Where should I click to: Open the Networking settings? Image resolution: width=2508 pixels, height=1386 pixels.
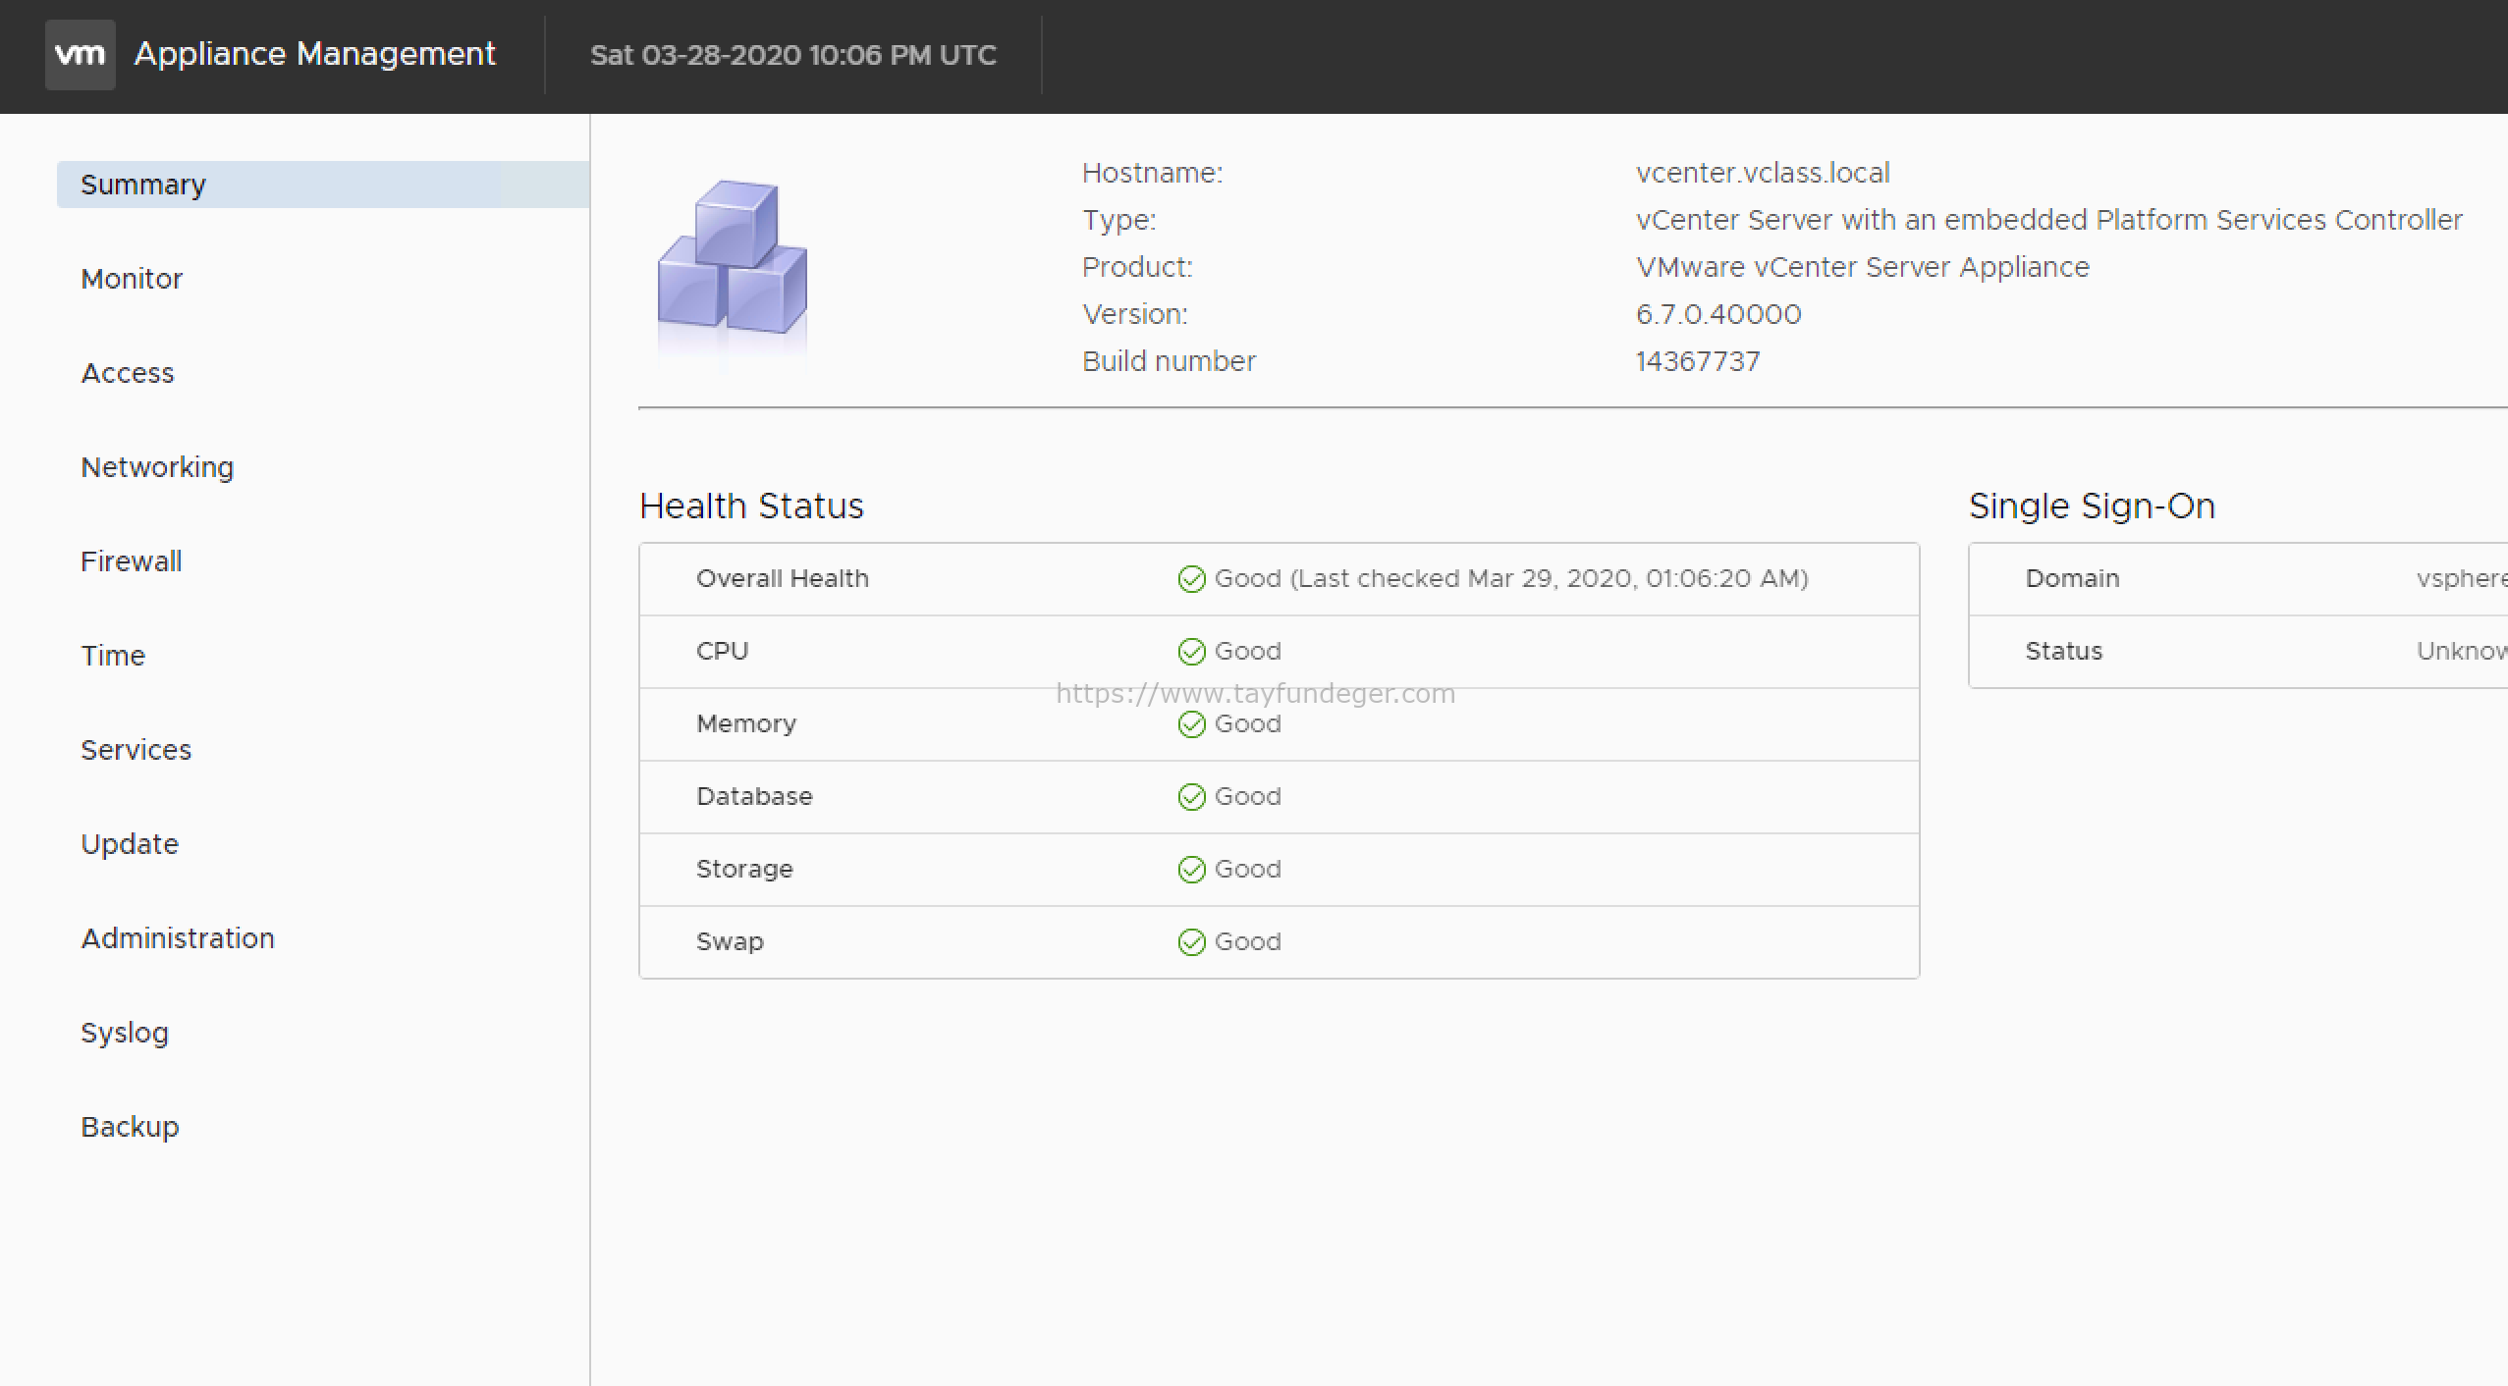tap(157, 467)
